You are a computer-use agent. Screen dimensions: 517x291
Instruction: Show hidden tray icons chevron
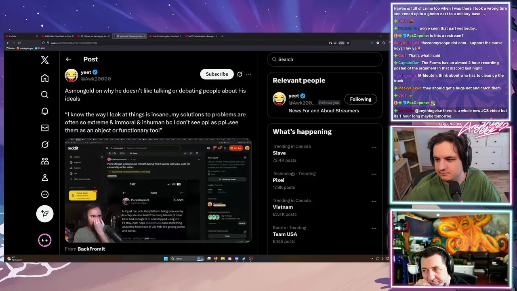372,259
